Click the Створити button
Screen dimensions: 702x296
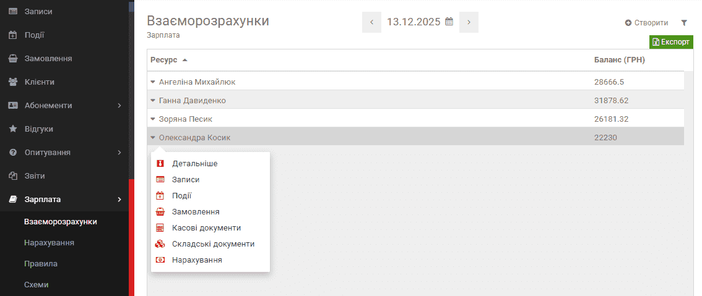646,23
